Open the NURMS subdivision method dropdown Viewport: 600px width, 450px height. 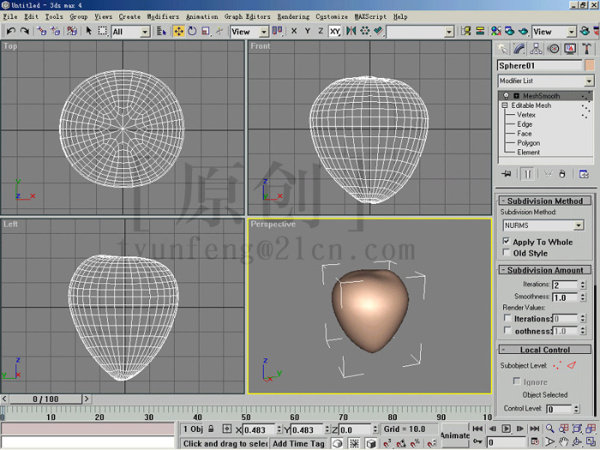click(579, 225)
